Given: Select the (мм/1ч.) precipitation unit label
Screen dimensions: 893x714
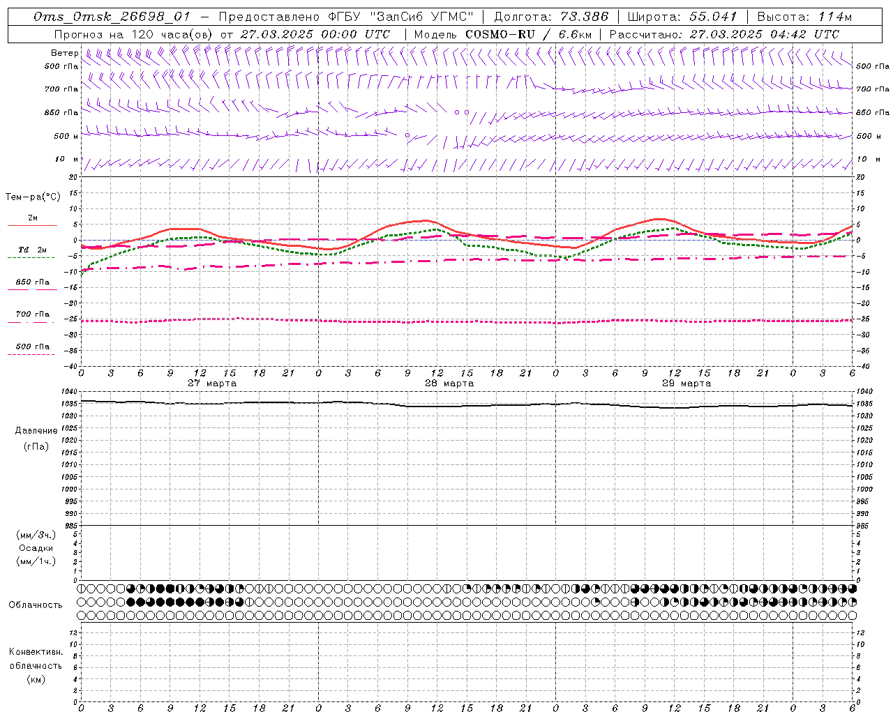Looking at the screenshot, I should tap(36, 562).
